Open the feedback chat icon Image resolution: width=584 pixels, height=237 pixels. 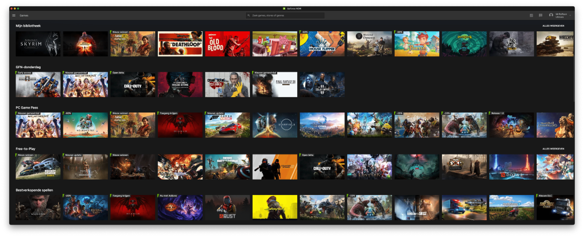(541, 15)
